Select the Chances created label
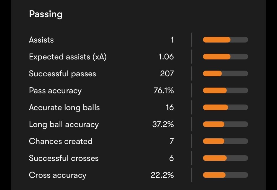Viewport: 277px width, 190px height. coord(61,141)
